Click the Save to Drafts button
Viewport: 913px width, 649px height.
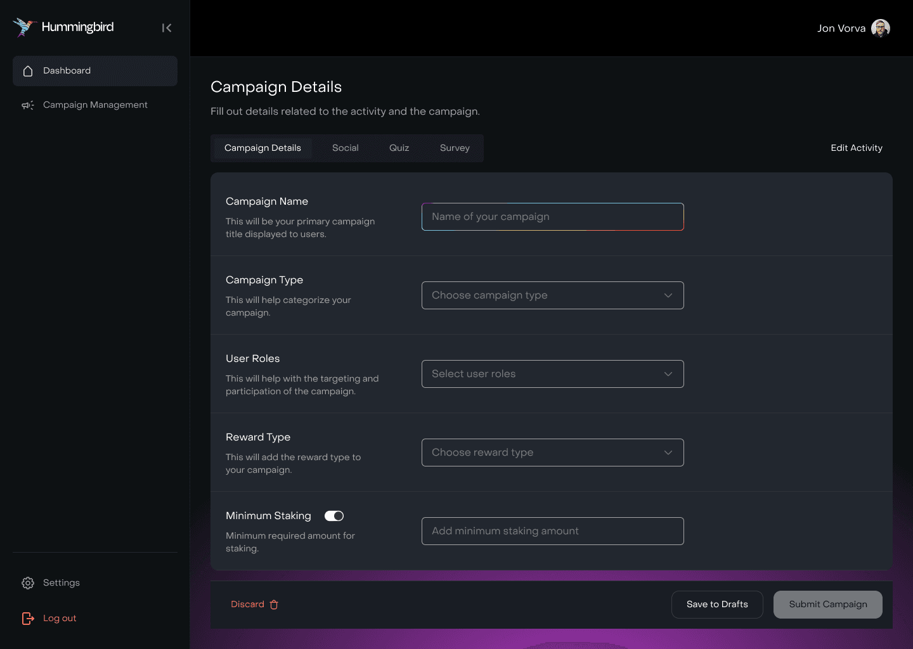click(717, 605)
